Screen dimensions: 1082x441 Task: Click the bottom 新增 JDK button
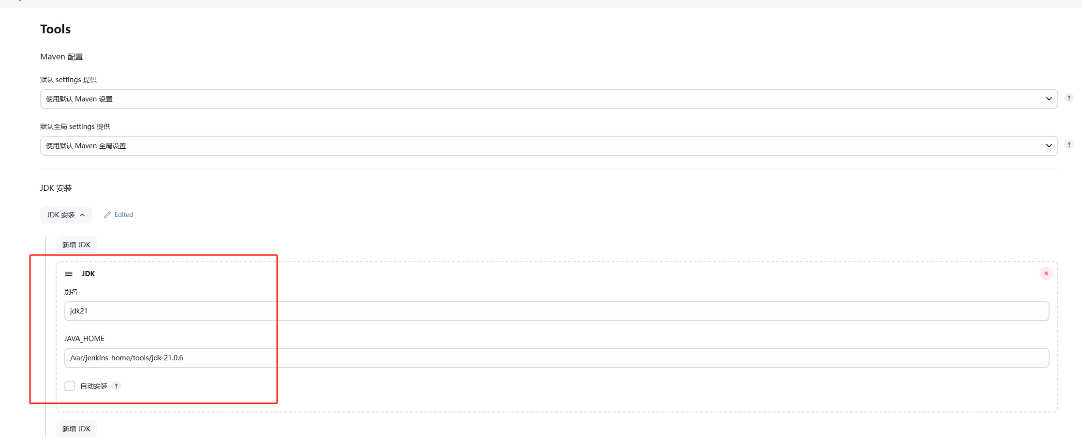click(x=76, y=429)
